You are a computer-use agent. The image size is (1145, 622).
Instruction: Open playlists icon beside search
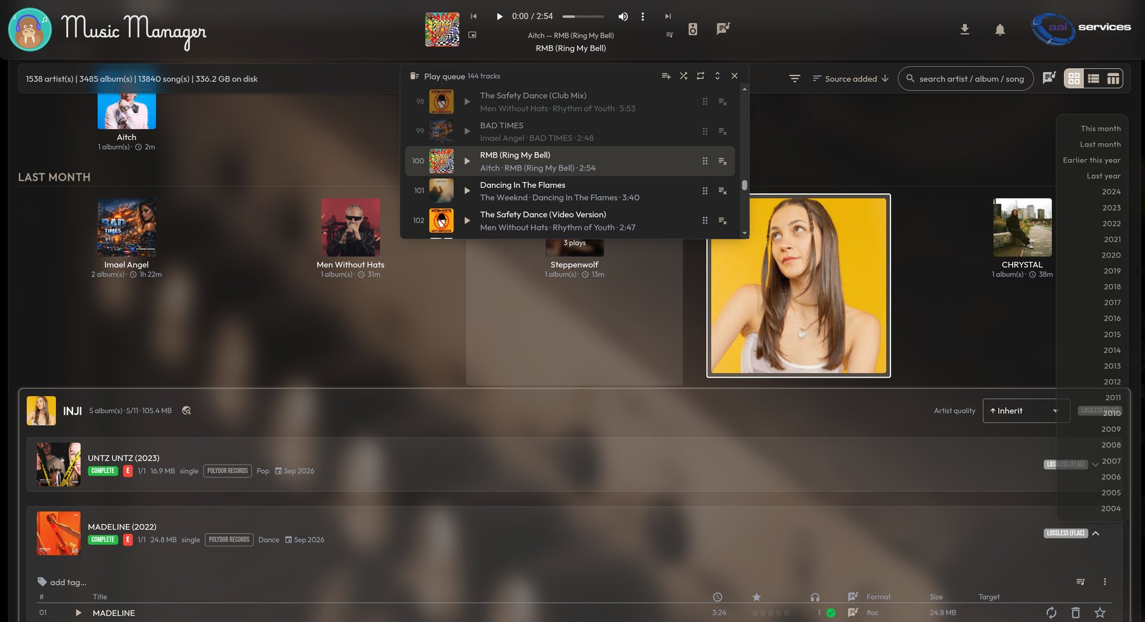pos(1049,78)
